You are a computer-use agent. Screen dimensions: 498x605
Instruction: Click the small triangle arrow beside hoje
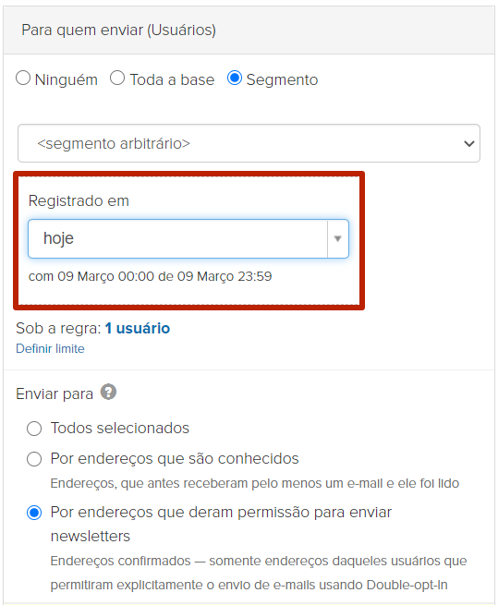(338, 239)
